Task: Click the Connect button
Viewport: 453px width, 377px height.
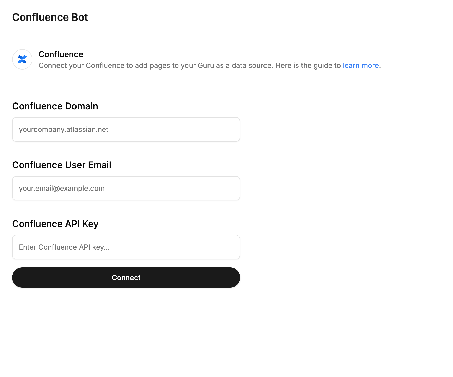Action: [126, 278]
